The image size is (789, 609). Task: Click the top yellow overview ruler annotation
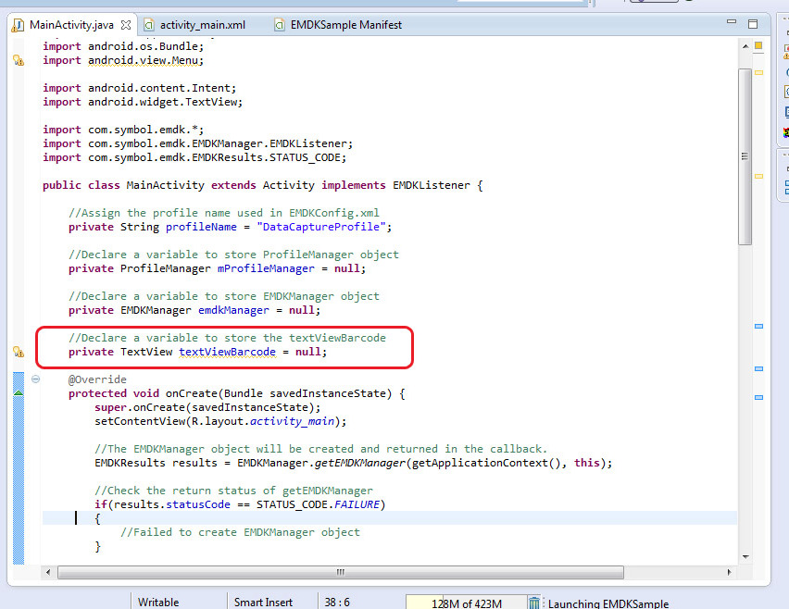click(x=758, y=72)
